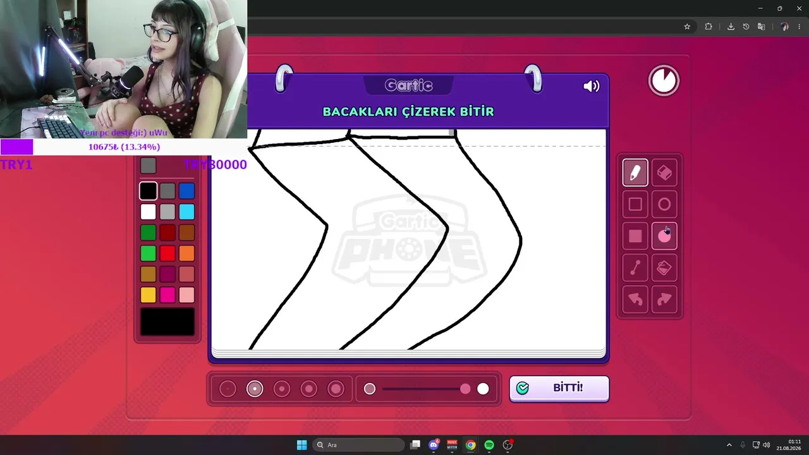Open Spotify from the taskbar
Viewport: 809px width, 455px height.
click(489, 445)
